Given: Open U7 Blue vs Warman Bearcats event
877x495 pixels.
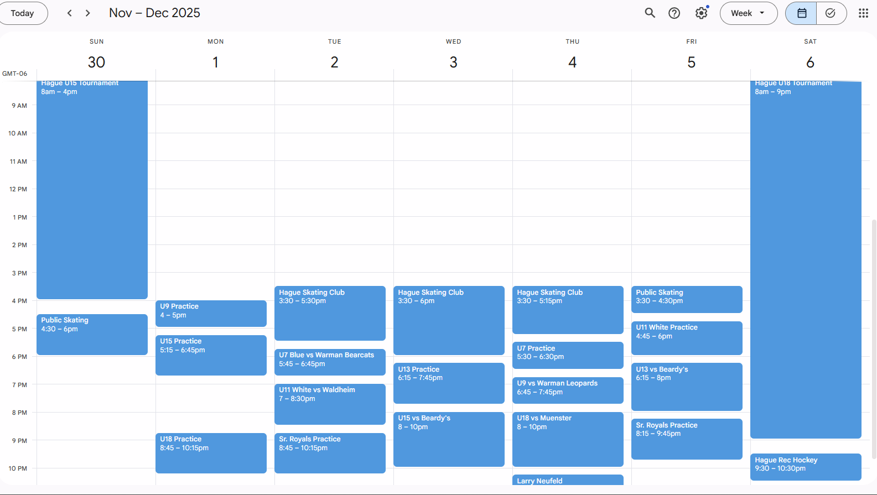Looking at the screenshot, I should click(330, 362).
